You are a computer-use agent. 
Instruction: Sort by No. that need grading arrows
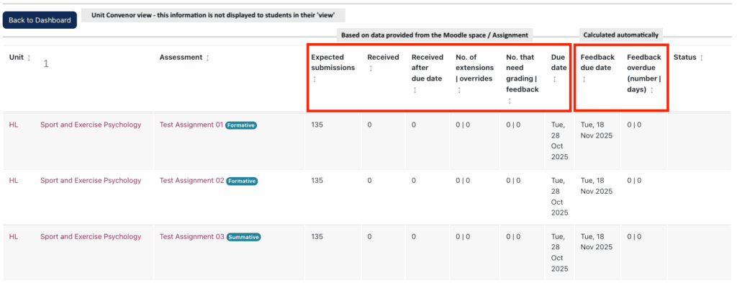tap(510, 101)
